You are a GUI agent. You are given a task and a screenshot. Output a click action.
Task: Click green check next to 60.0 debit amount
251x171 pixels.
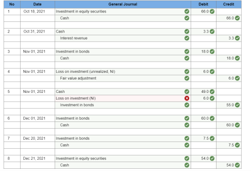[212, 118]
